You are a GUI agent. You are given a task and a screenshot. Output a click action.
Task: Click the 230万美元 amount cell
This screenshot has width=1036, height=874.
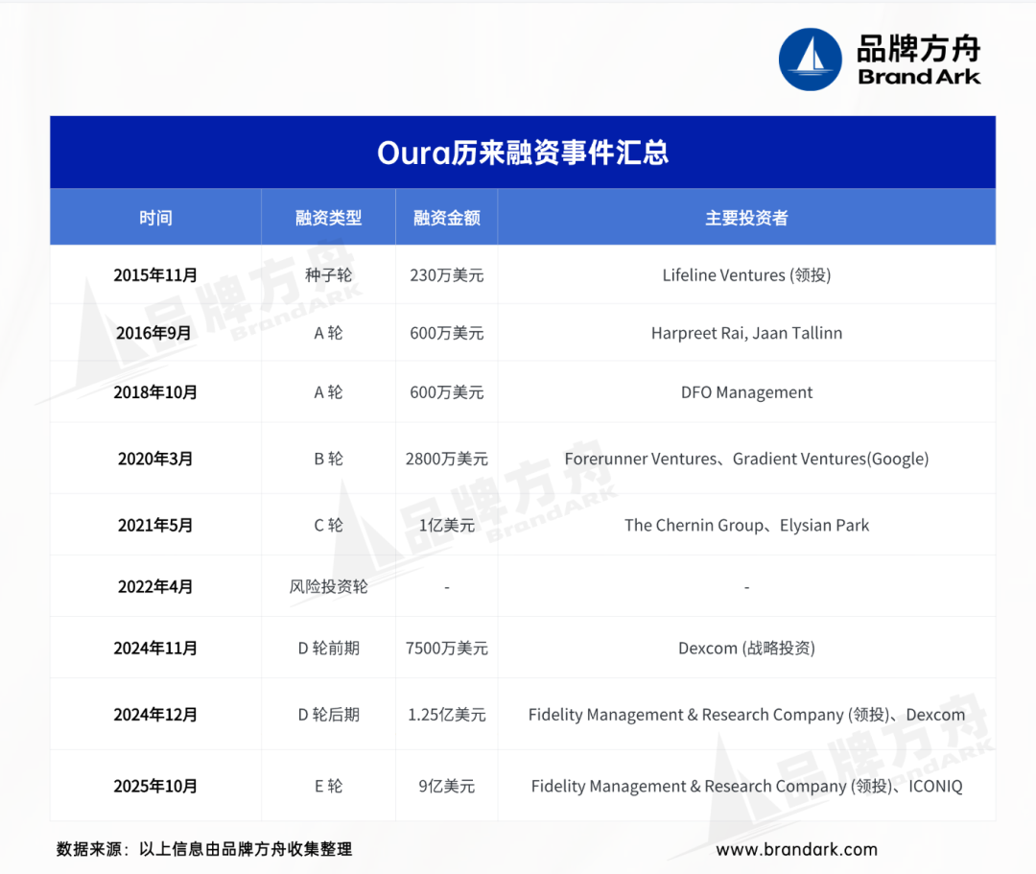pos(447,275)
